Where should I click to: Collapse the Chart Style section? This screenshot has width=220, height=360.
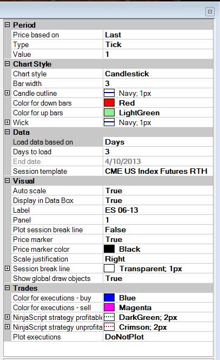coord(8,63)
